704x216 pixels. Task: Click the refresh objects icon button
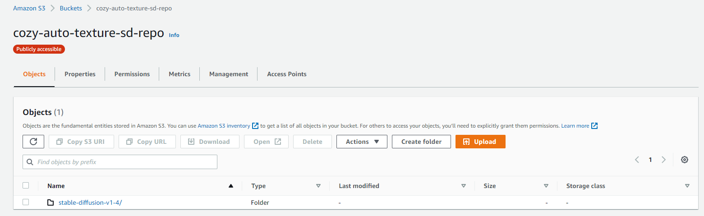pos(33,142)
